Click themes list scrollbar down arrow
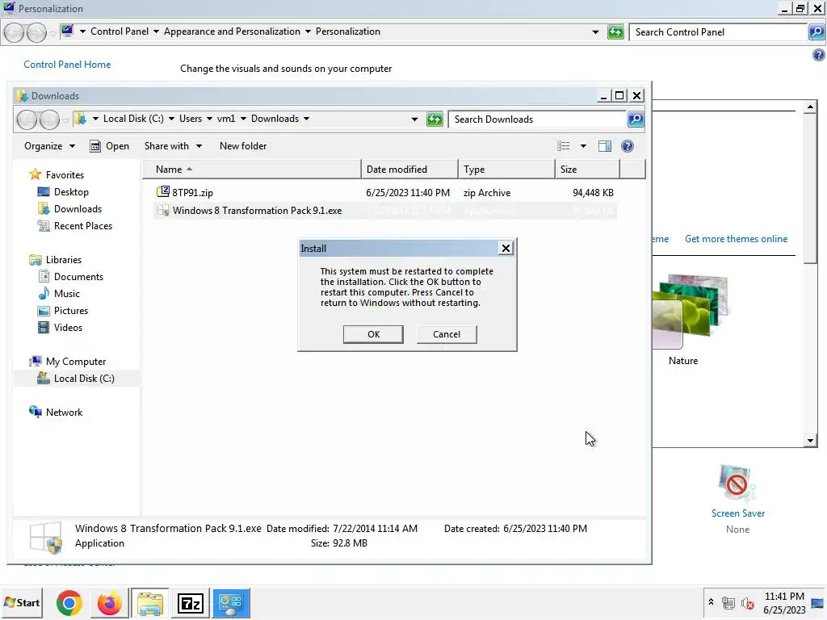 tap(811, 441)
